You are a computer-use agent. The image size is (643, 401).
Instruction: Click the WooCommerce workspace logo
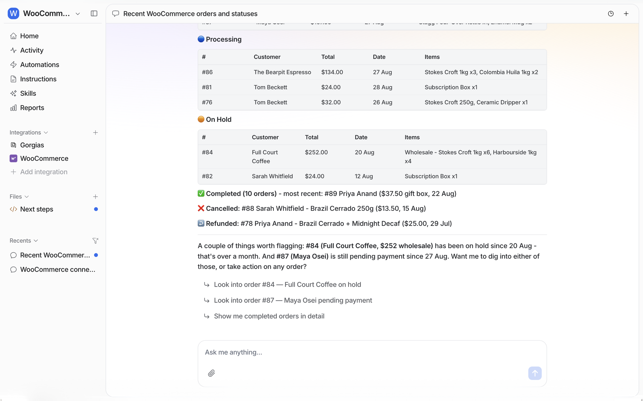click(13, 13)
